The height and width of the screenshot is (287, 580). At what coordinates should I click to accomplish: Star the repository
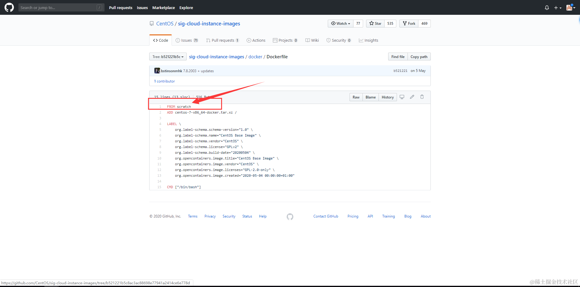point(375,24)
